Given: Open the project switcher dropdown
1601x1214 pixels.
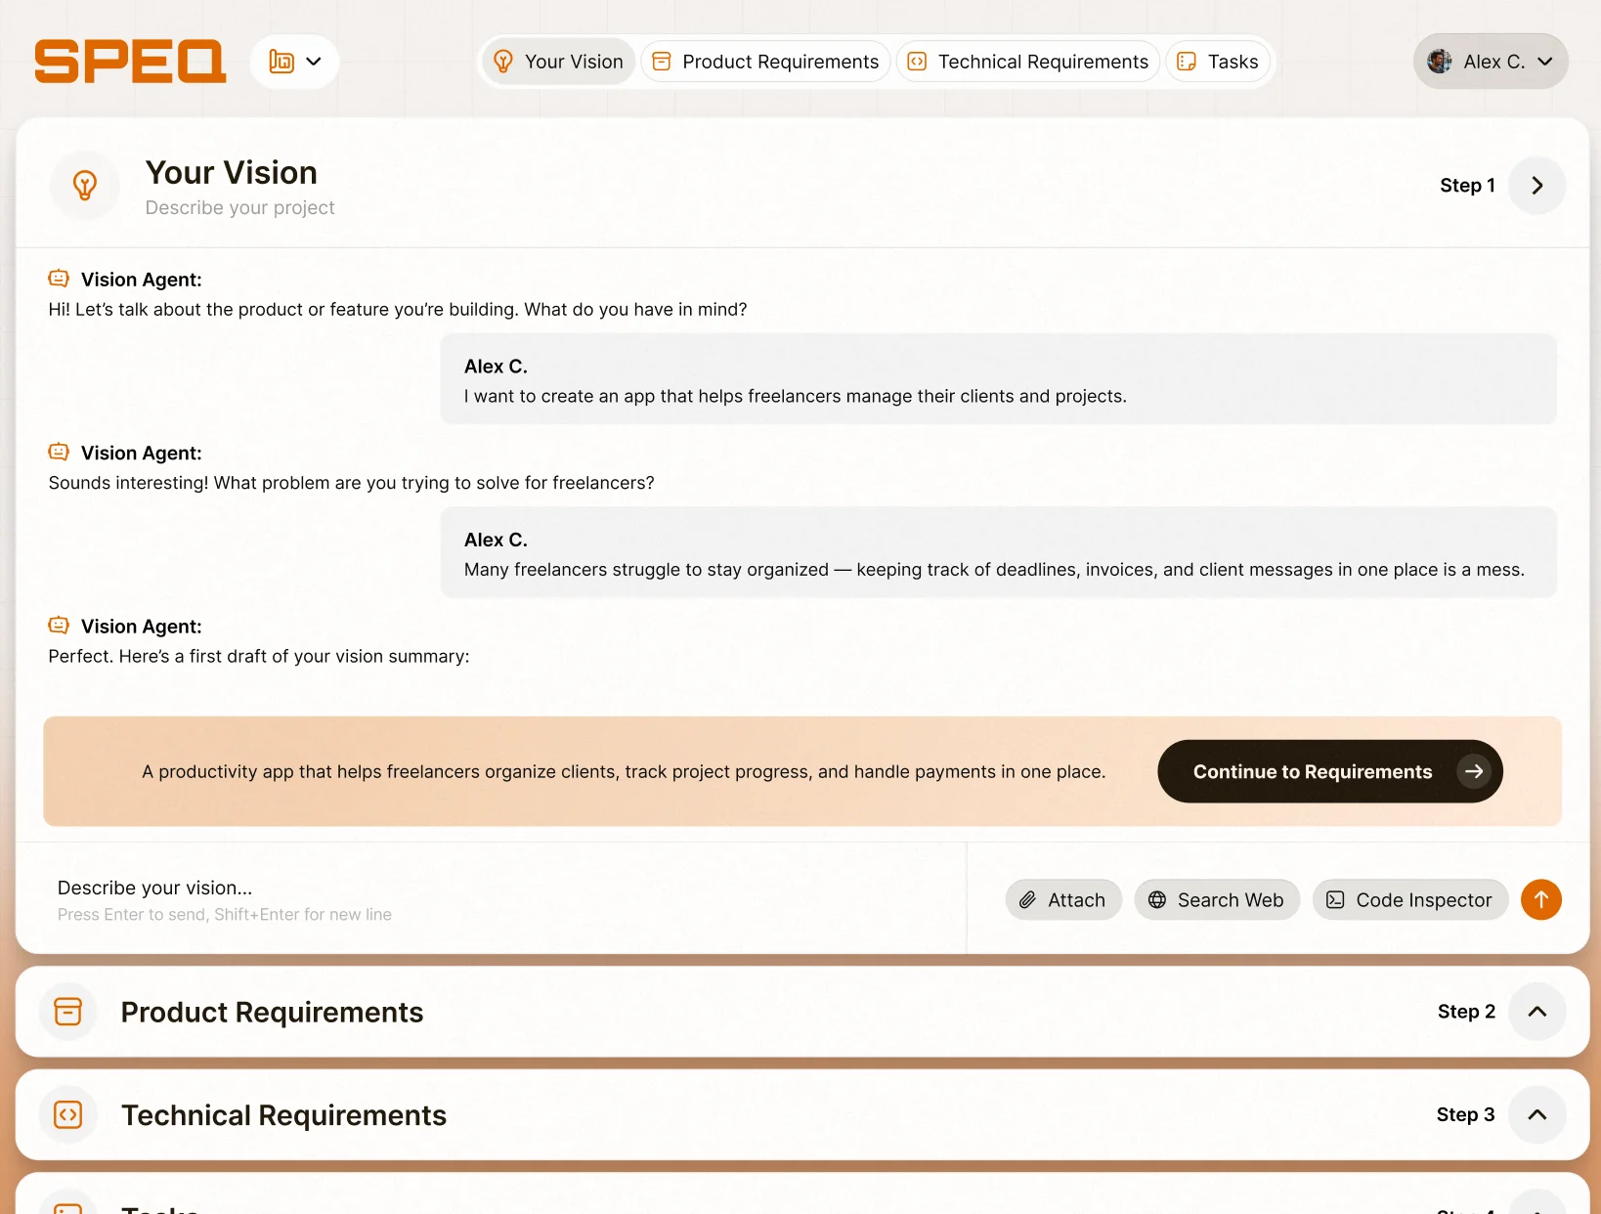Looking at the screenshot, I should click(x=294, y=62).
